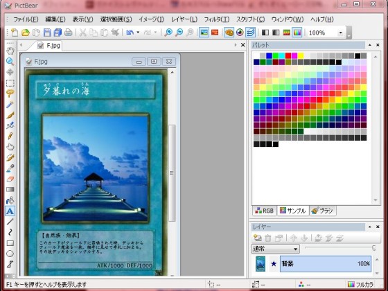Toggle the full color mode toolbar button
This screenshot has width=388, height=291.
(297, 33)
